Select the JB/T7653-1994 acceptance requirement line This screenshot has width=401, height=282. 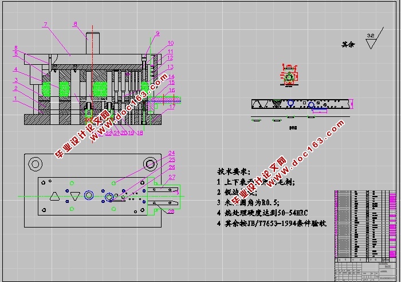tap(272, 224)
